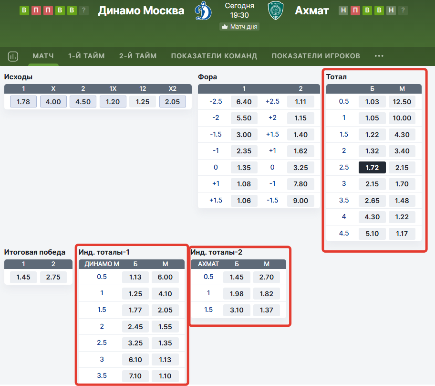
Task: Click Akhmat's question-mark form badge
Action: (x=403, y=11)
